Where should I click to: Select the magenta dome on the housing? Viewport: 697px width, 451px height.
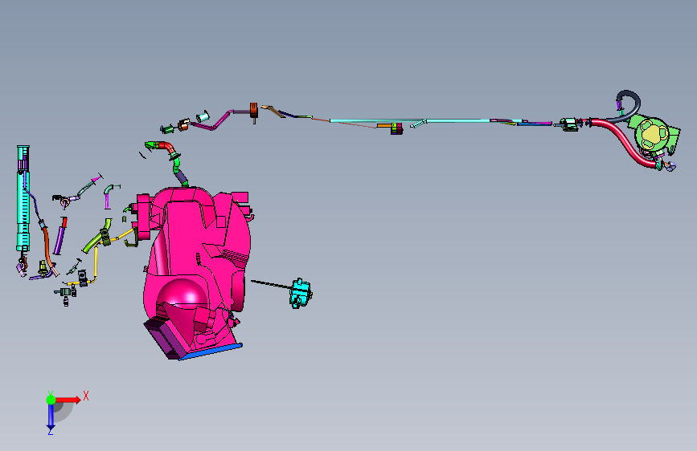182,294
